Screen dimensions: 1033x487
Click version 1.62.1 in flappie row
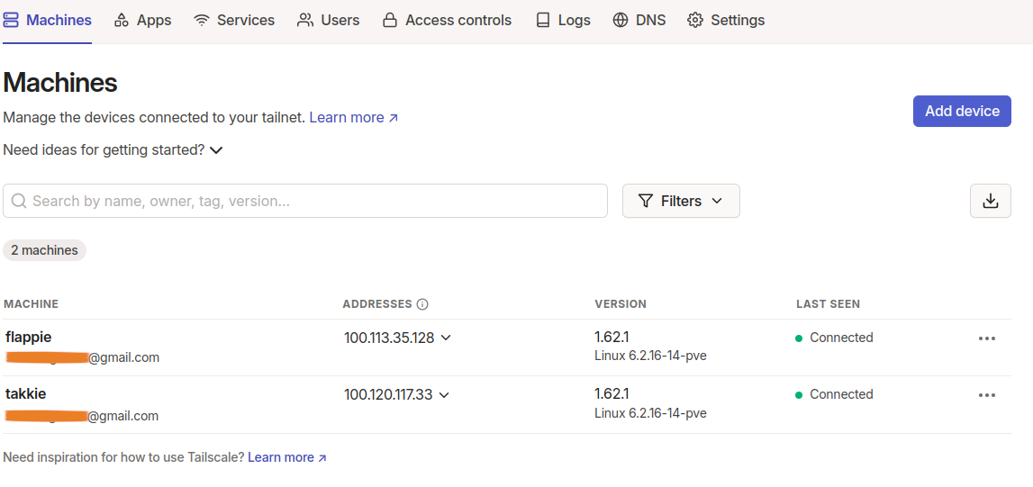click(x=612, y=337)
